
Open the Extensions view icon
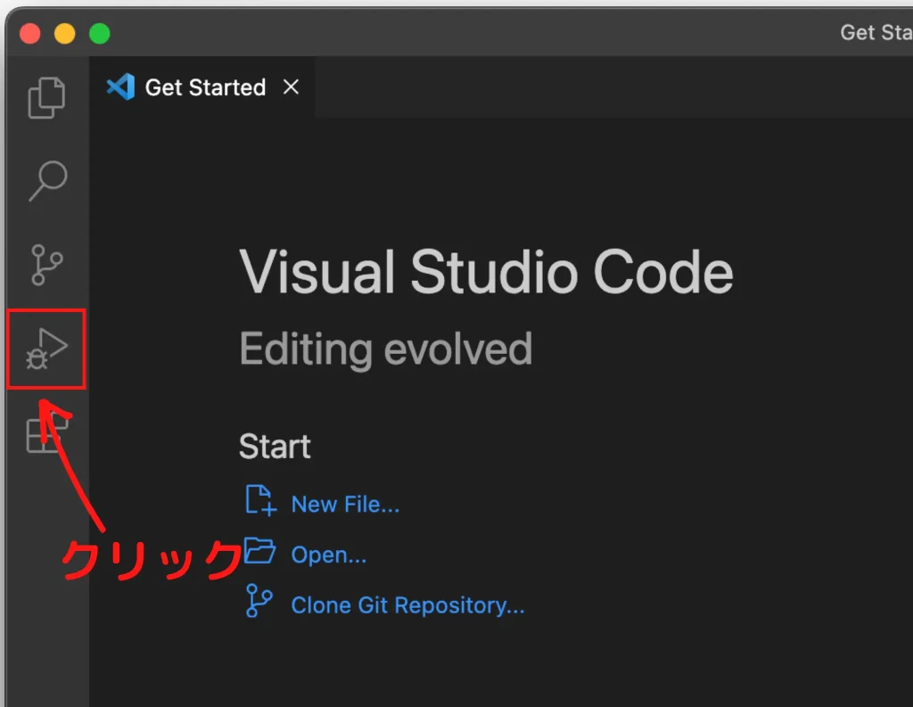[x=46, y=434]
